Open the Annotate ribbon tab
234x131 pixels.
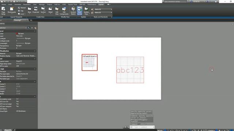click(18, 4)
